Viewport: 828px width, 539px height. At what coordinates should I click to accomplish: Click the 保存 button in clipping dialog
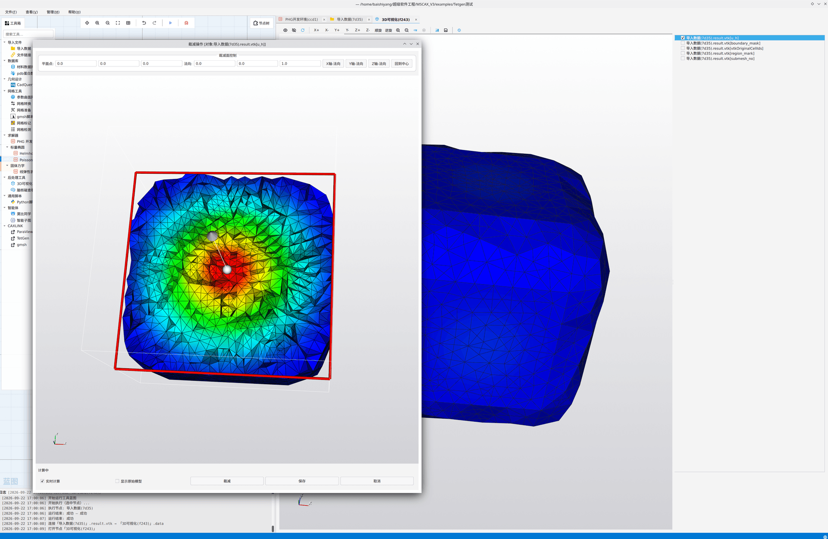pos(302,481)
